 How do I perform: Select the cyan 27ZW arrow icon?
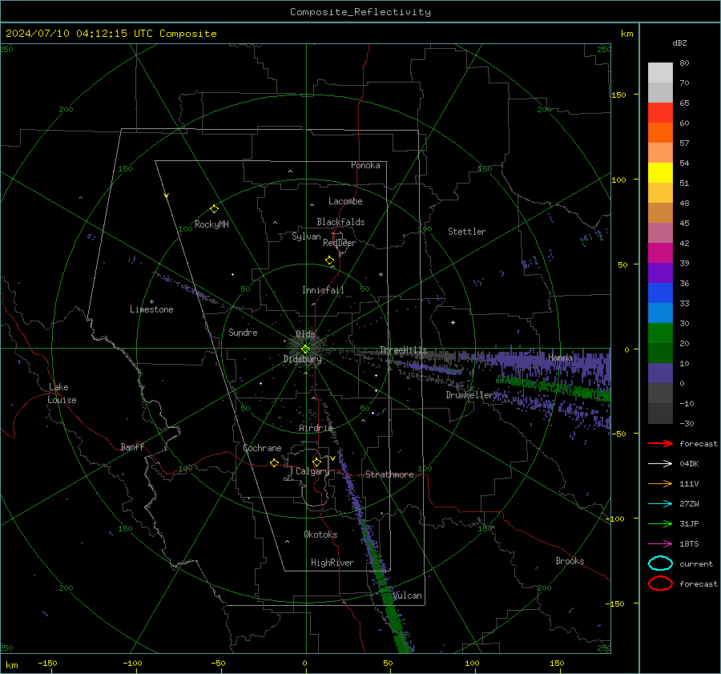660,504
